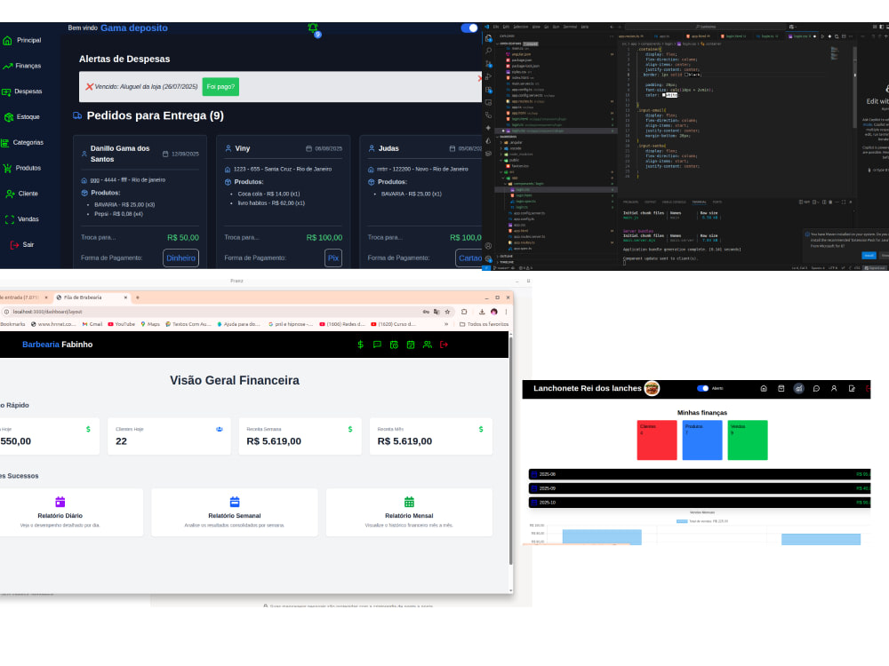Open the Terminal tab in VS Code panel
Image resolution: width=889 pixels, height=666 pixels.
coord(699,202)
